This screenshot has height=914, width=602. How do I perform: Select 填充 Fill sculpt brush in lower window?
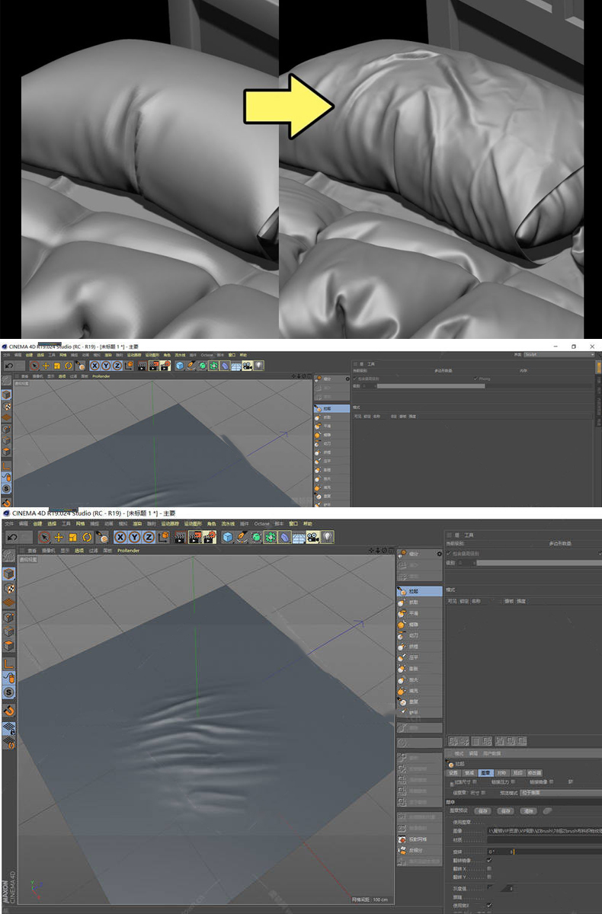click(x=419, y=691)
